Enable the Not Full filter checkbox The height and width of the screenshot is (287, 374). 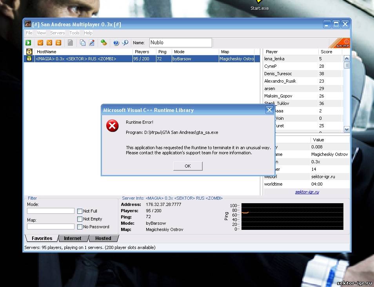tap(80, 211)
